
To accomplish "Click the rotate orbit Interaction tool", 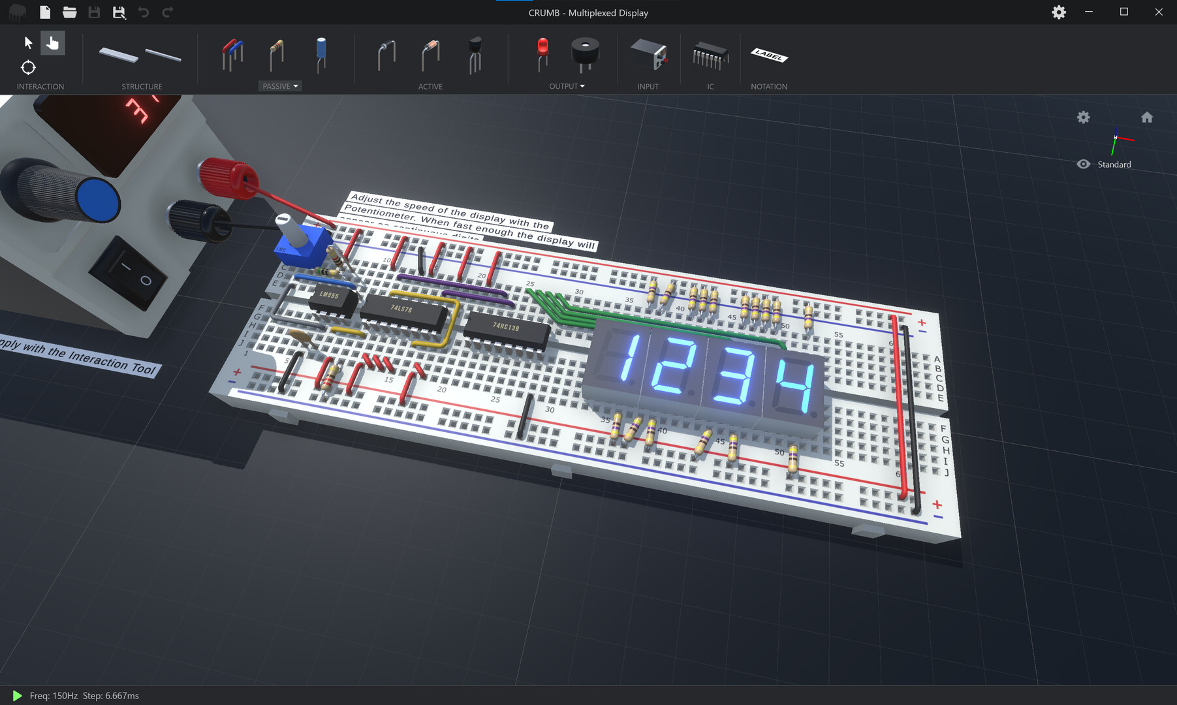I will click(28, 67).
